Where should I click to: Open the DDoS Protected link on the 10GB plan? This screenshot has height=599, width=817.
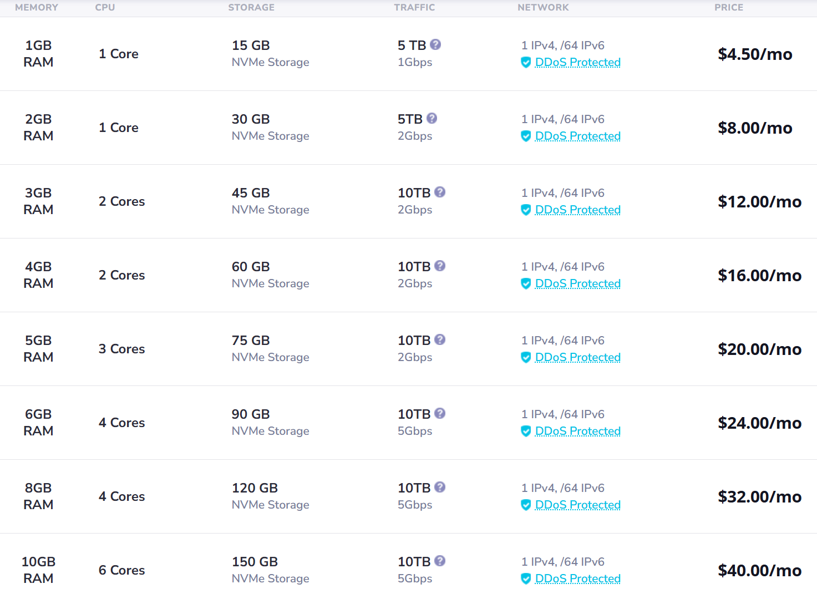578,578
